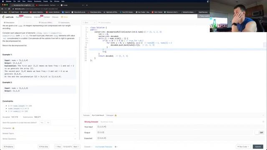Open the File menu

point(15,1)
